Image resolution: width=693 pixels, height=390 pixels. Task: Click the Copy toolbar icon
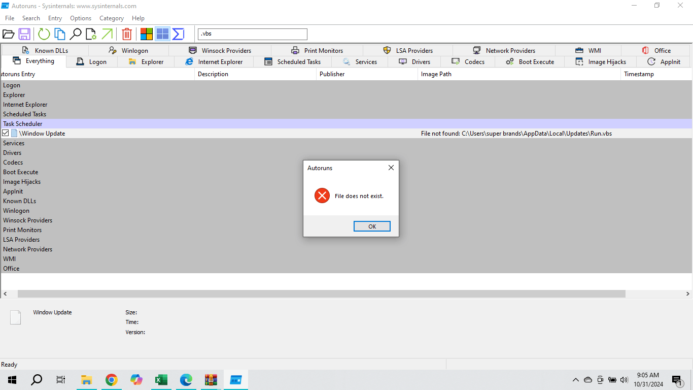(60, 34)
